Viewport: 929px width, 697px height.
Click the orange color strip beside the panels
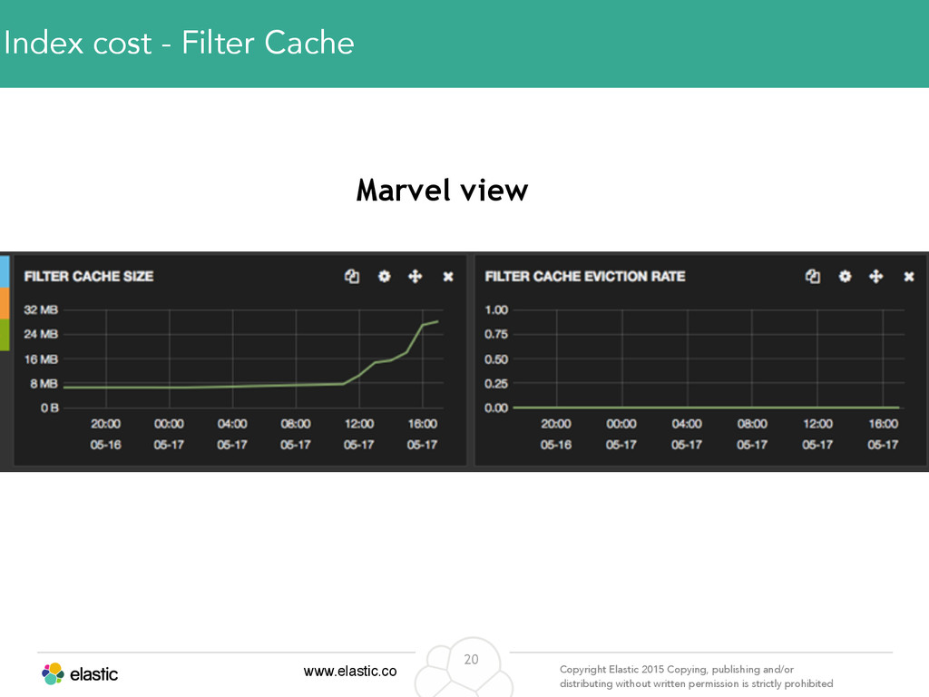[x=5, y=303]
